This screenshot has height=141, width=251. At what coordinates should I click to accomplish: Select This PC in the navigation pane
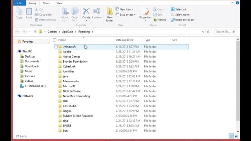(25, 51)
